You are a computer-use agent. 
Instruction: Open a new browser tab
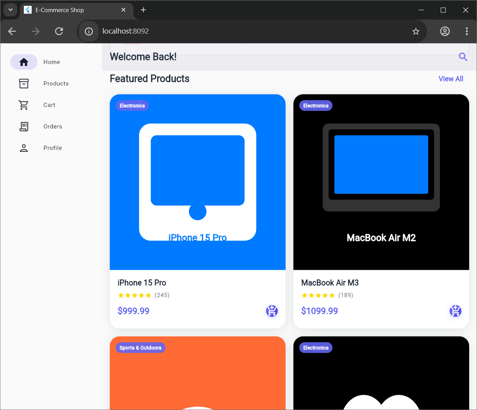click(143, 10)
